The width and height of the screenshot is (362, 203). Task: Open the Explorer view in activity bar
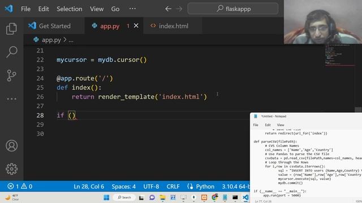click(x=11, y=29)
